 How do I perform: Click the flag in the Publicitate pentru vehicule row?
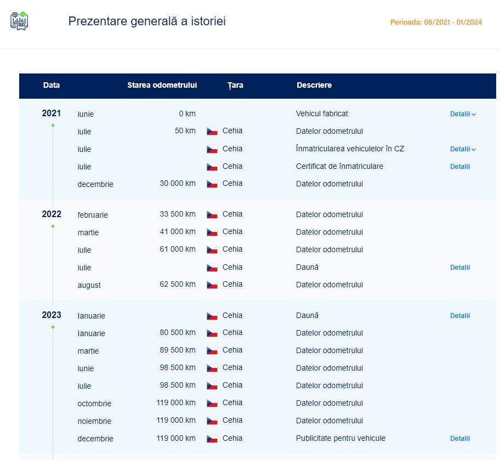tap(212, 439)
